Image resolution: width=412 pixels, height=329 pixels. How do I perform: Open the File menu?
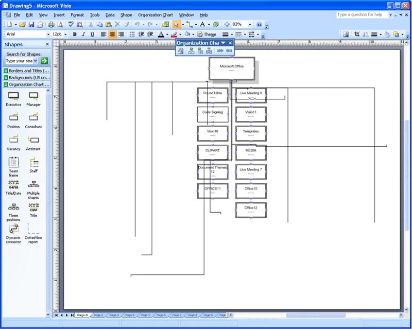[17, 15]
